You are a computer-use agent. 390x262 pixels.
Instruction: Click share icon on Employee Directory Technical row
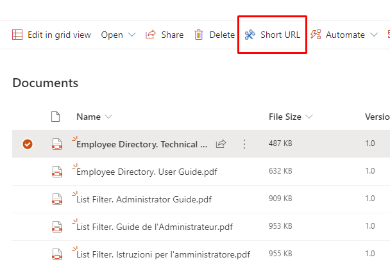pos(221,143)
